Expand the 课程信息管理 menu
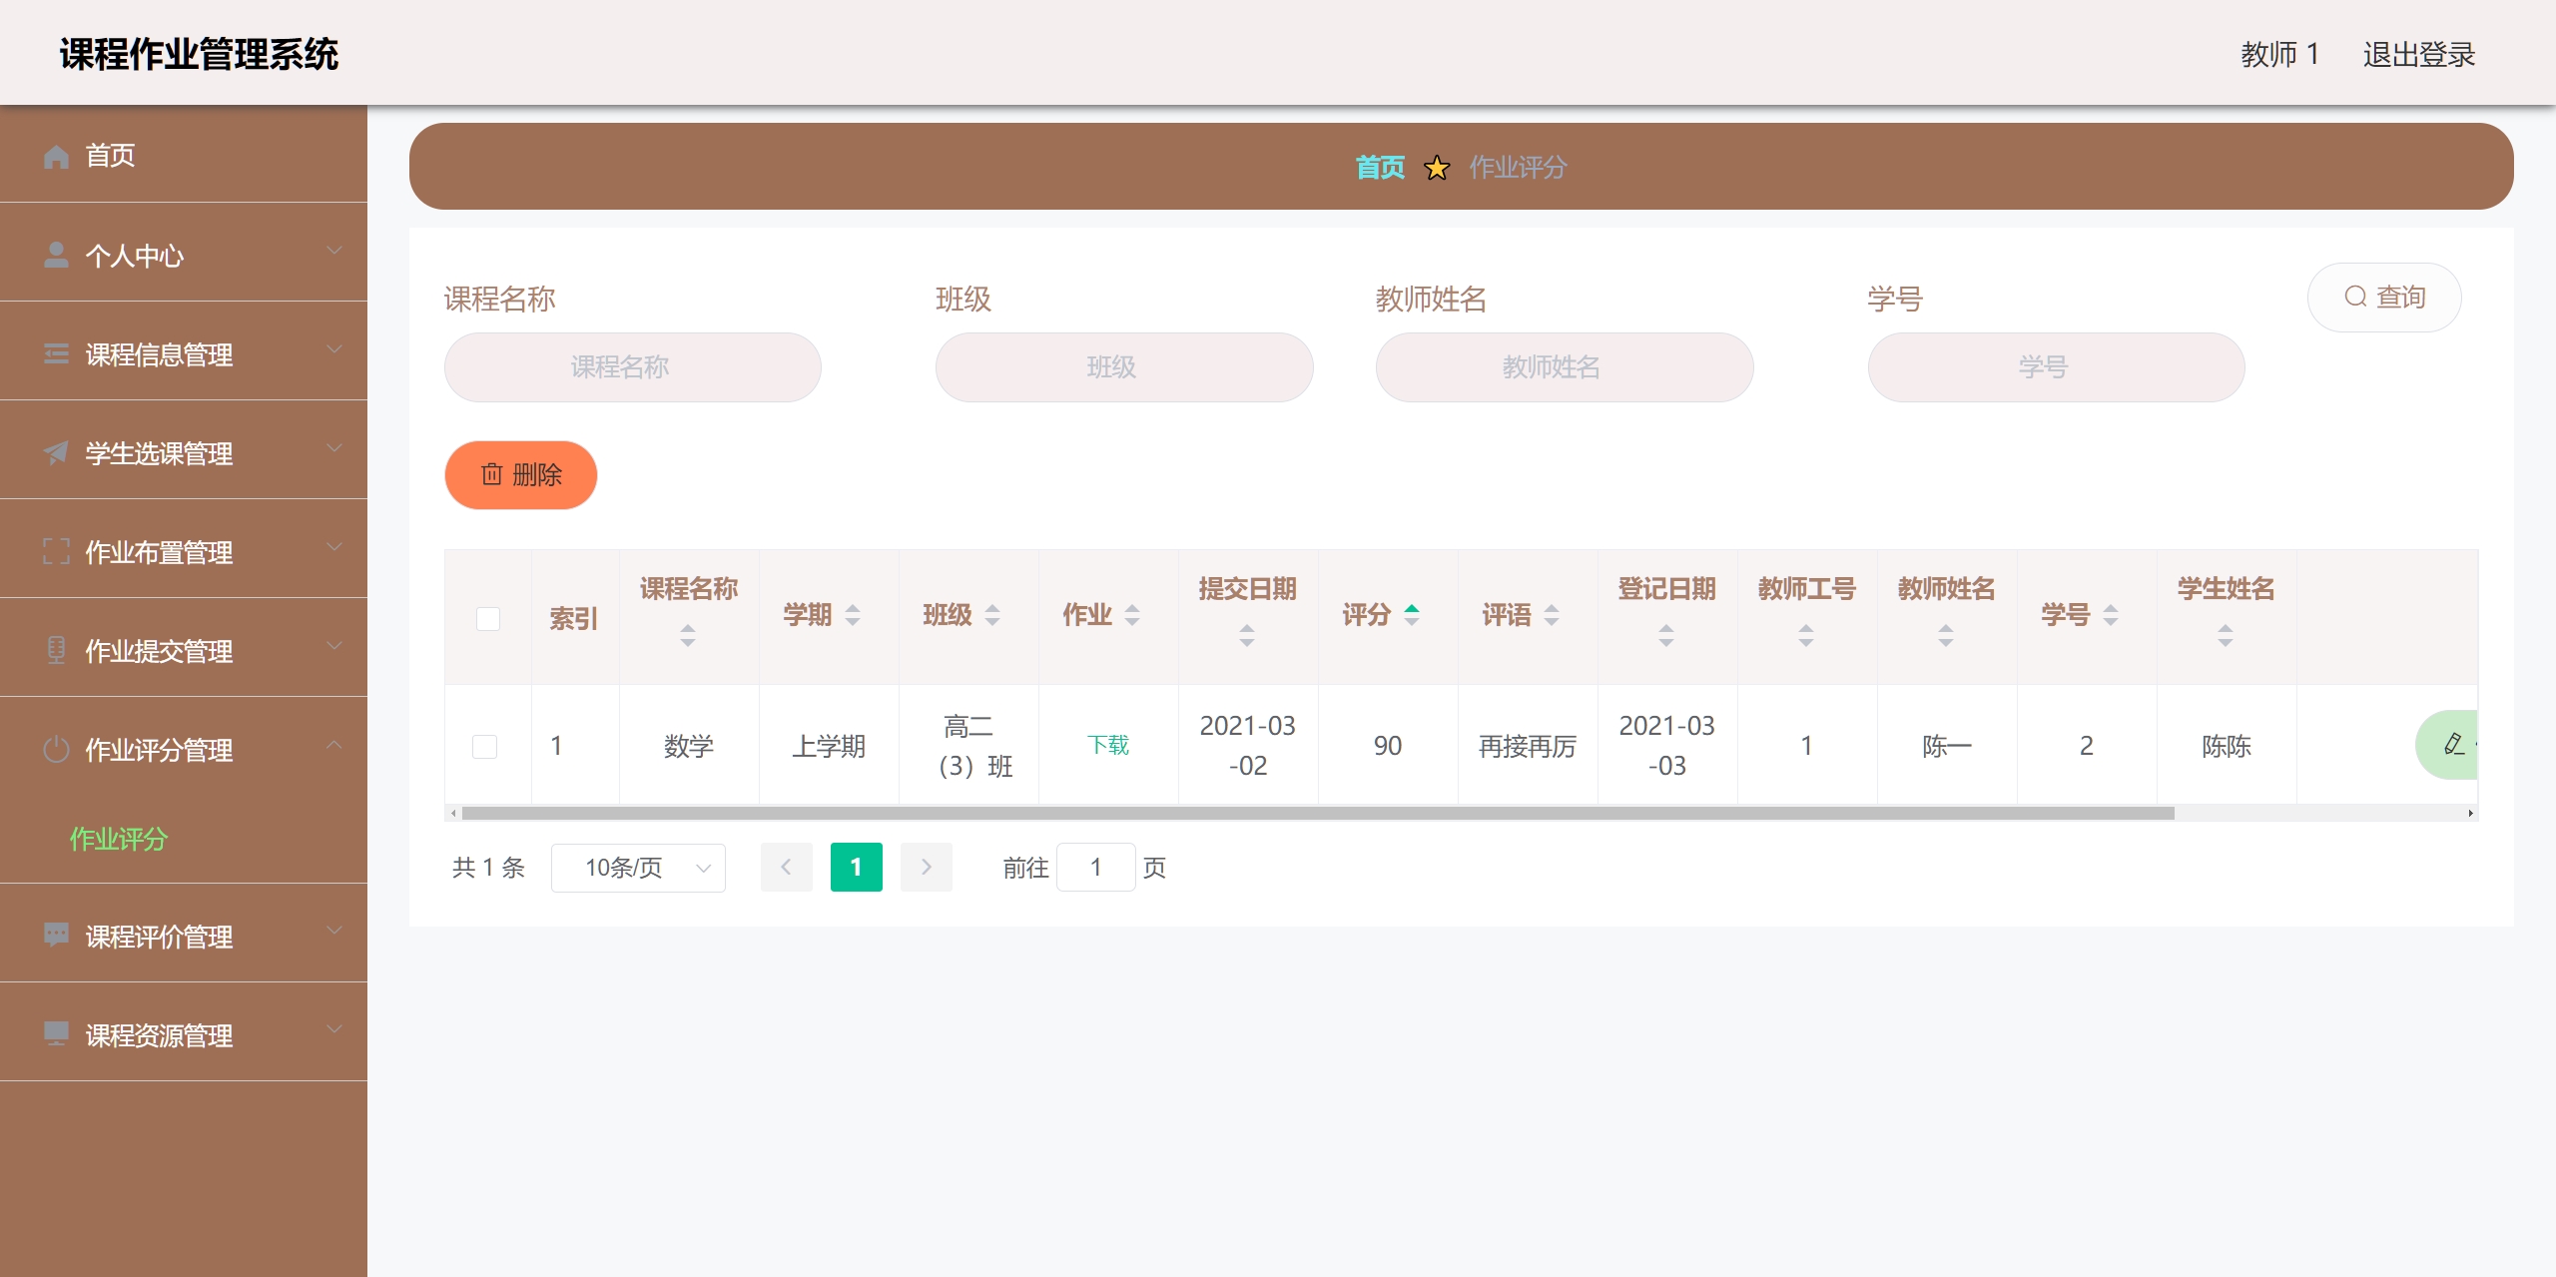The height and width of the screenshot is (1277, 2556). (334, 349)
